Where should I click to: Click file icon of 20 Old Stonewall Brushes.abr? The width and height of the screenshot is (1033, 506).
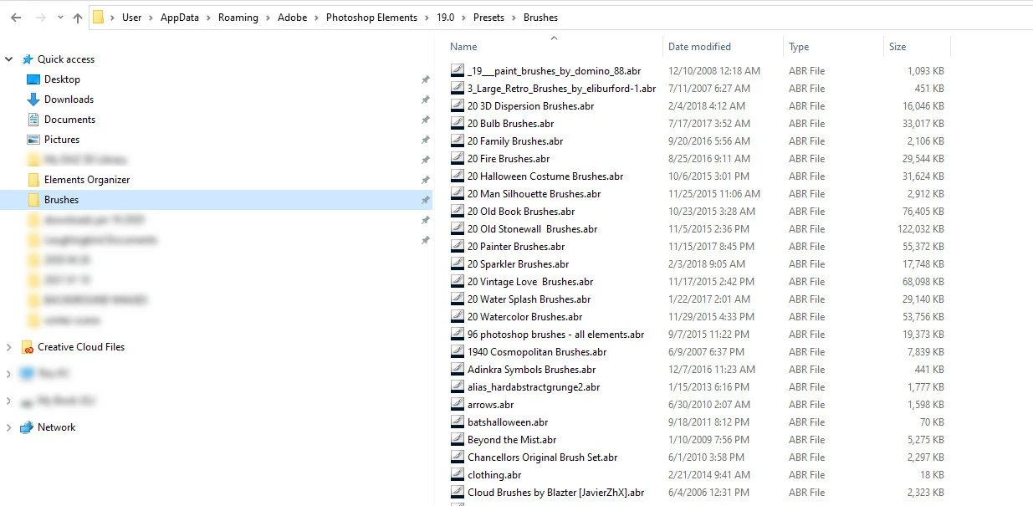(x=458, y=229)
